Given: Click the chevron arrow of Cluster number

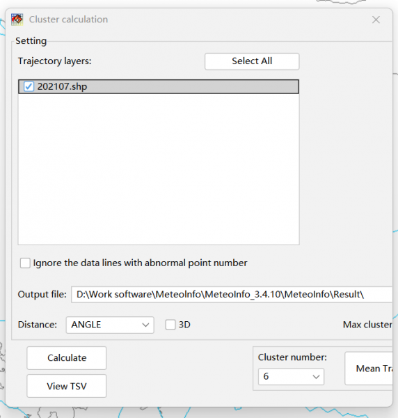Looking at the screenshot, I should 316,377.
